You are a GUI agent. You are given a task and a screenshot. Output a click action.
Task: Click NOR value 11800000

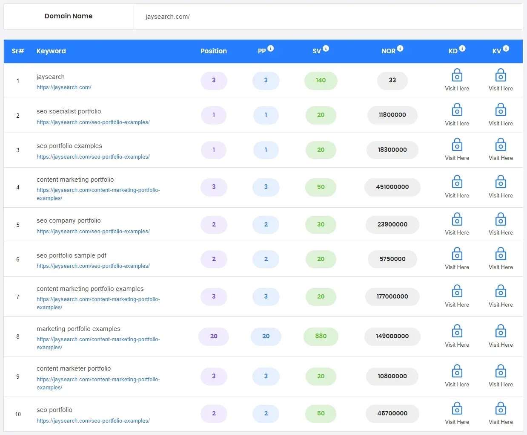(x=392, y=115)
